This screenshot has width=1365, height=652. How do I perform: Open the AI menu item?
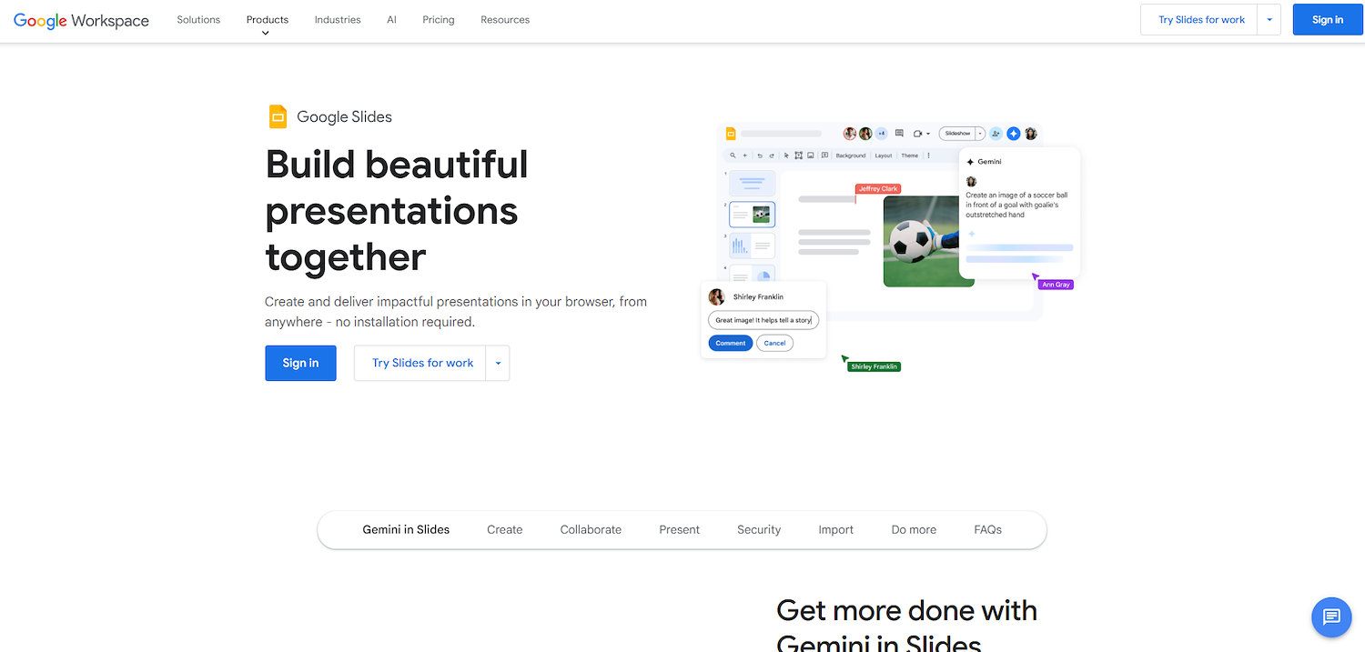(391, 20)
